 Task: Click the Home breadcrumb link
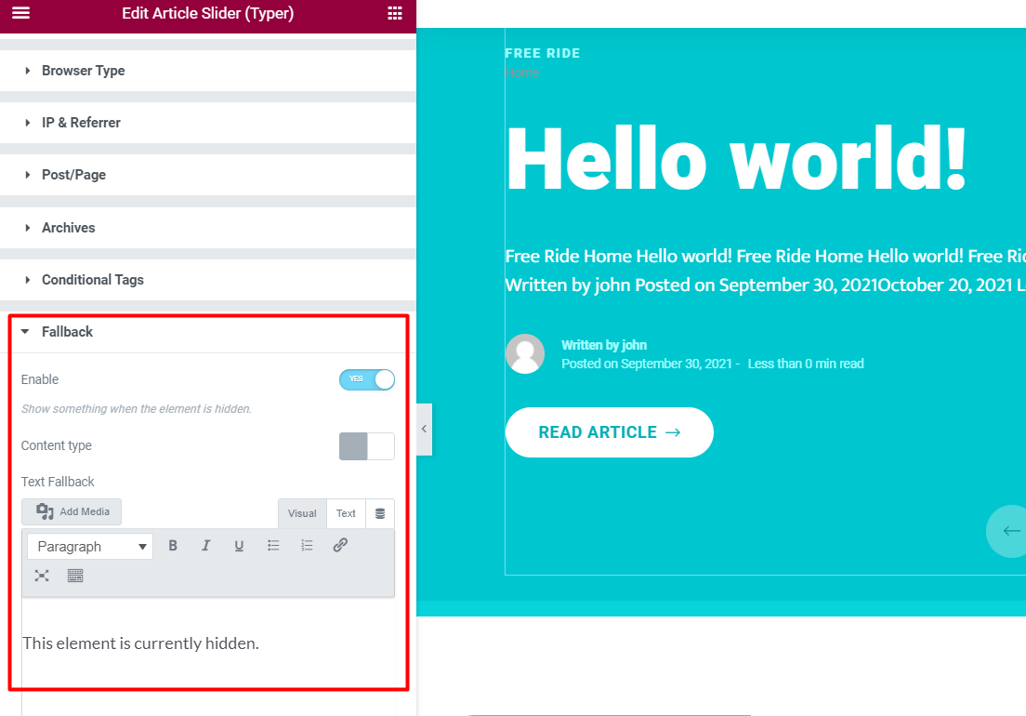(522, 73)
